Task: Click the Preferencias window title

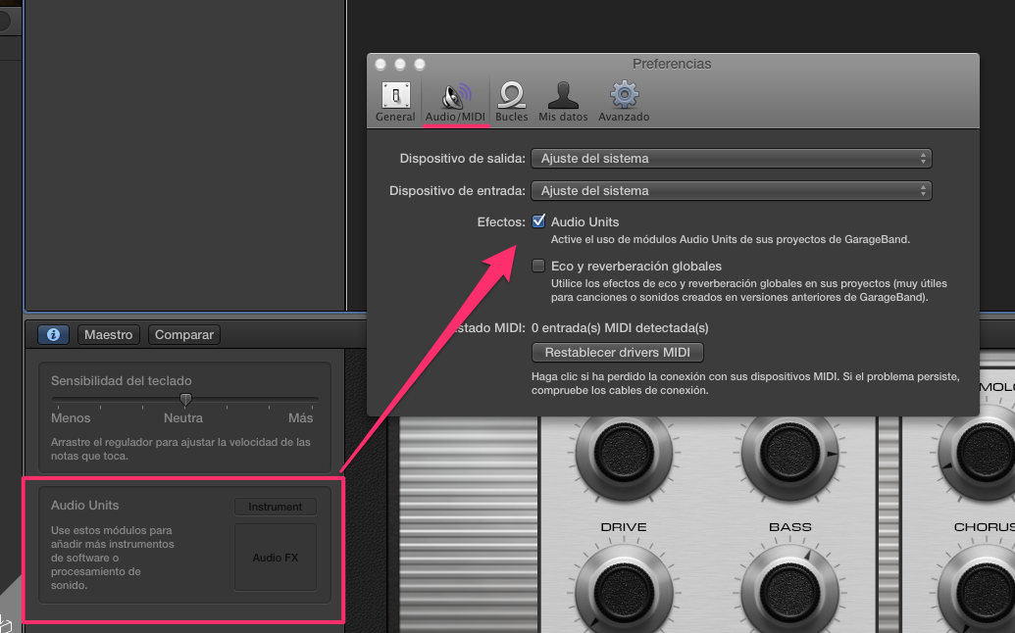Action: (671, 64)
